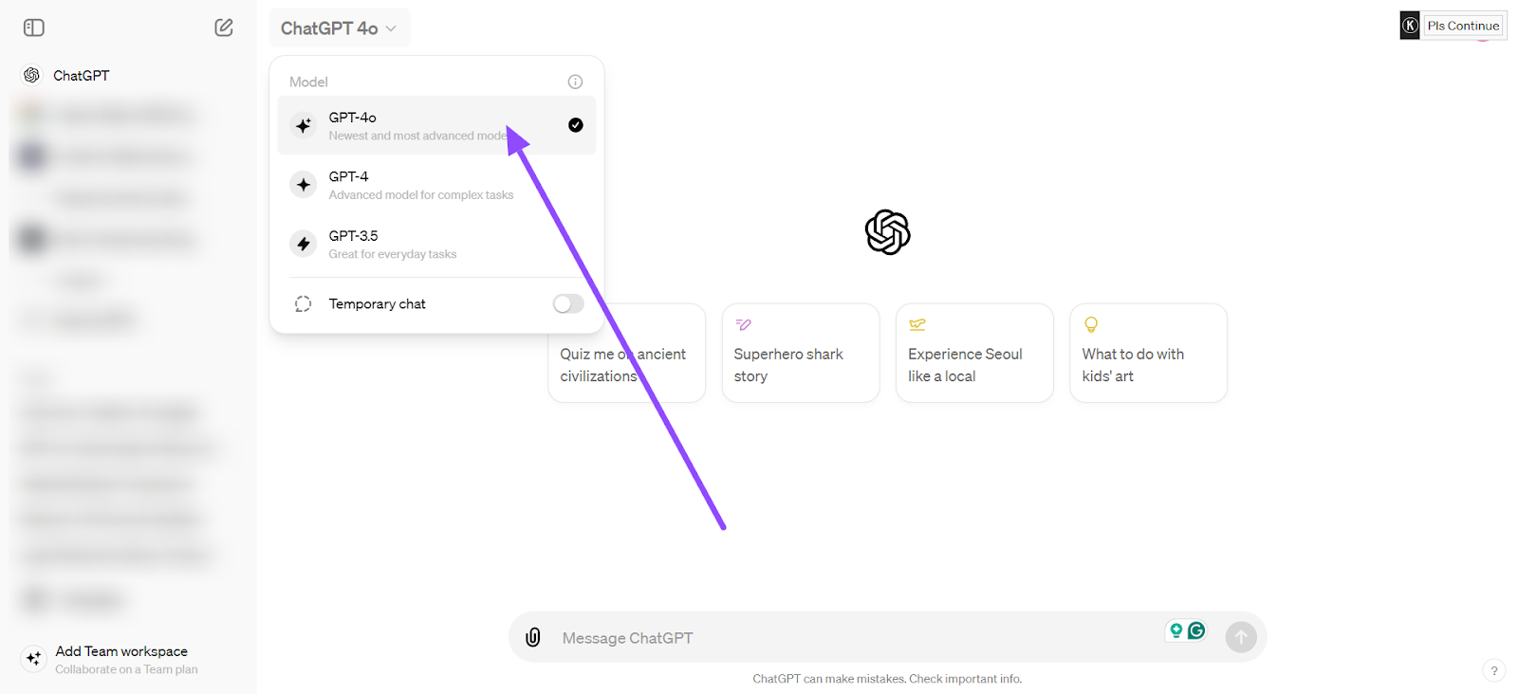Screen dimensions: 1518x694
Task: Start a new chat with the compose icon
Action: pos(224,27)
